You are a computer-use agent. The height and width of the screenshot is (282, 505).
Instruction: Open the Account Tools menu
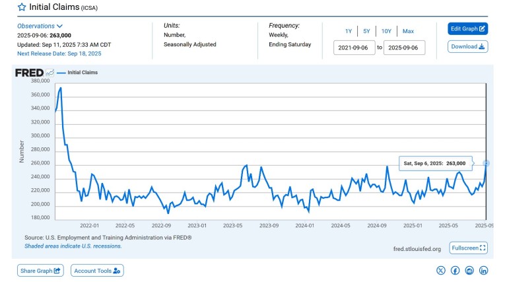click(97, 270)
